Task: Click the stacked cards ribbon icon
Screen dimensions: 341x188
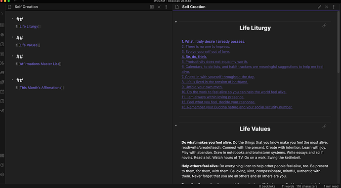Action: pos(2,73)
